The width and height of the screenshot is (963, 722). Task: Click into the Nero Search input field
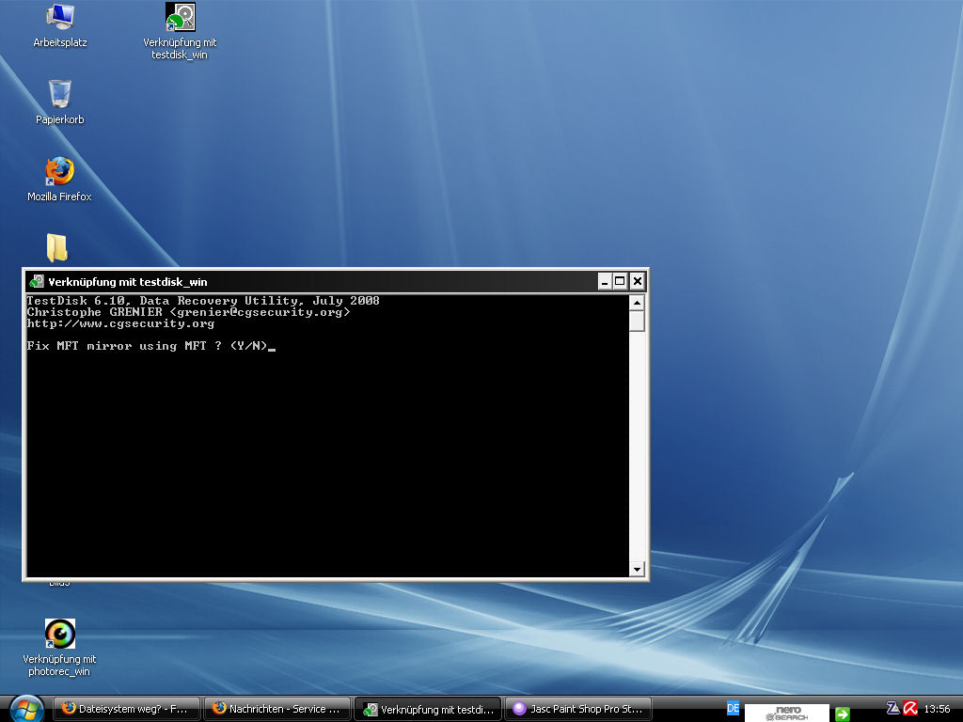[x=787, y=713]
